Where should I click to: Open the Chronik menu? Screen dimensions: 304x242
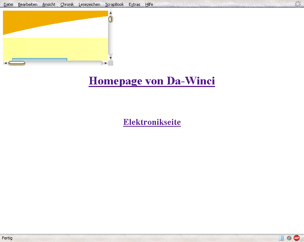67,4
